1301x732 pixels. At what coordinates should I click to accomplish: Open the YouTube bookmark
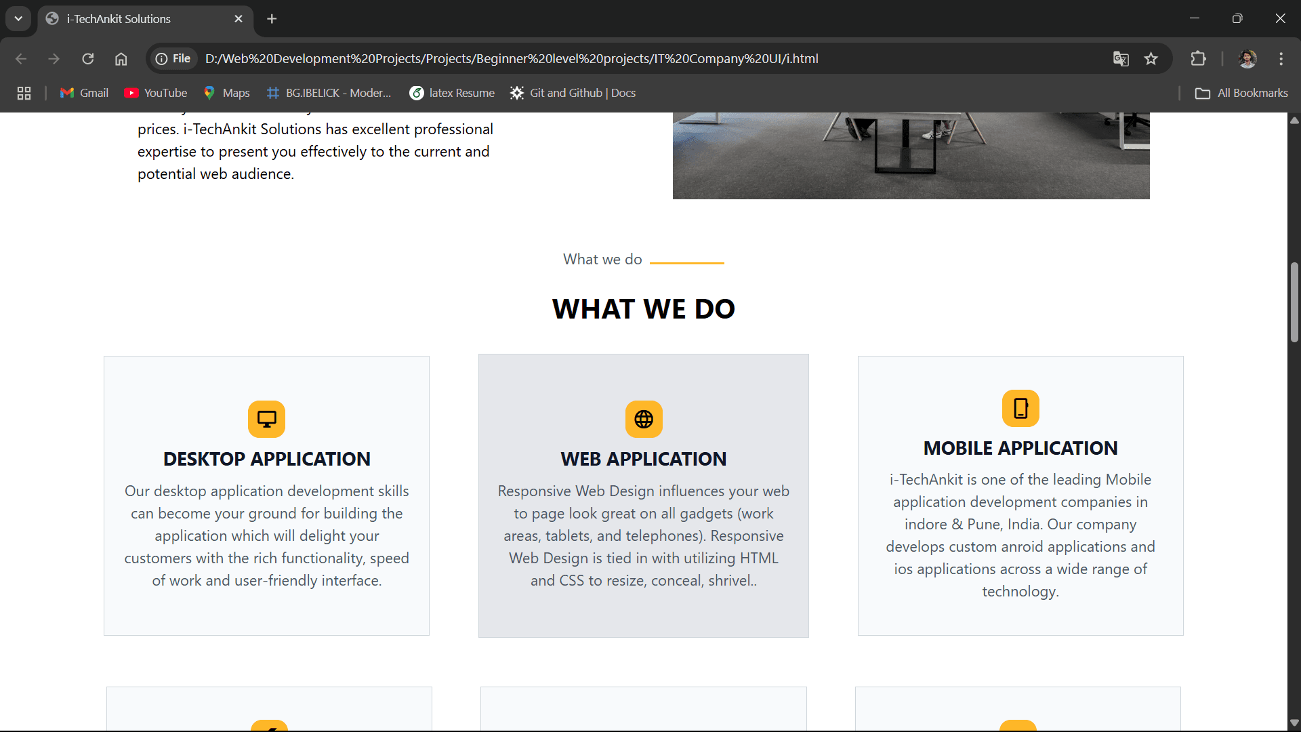pos(156,93)
